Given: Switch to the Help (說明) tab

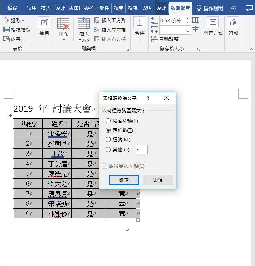Looking at the screenshot, I should point(147,8).
